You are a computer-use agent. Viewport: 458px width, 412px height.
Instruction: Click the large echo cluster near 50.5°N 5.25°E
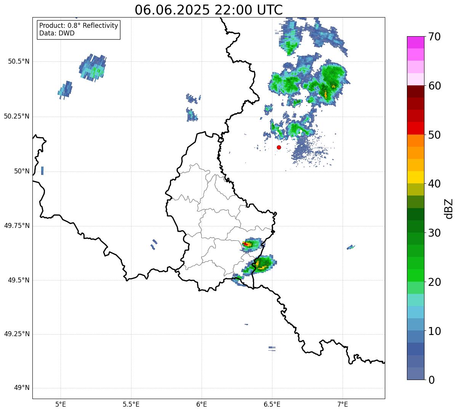click(x=93, y=67)
